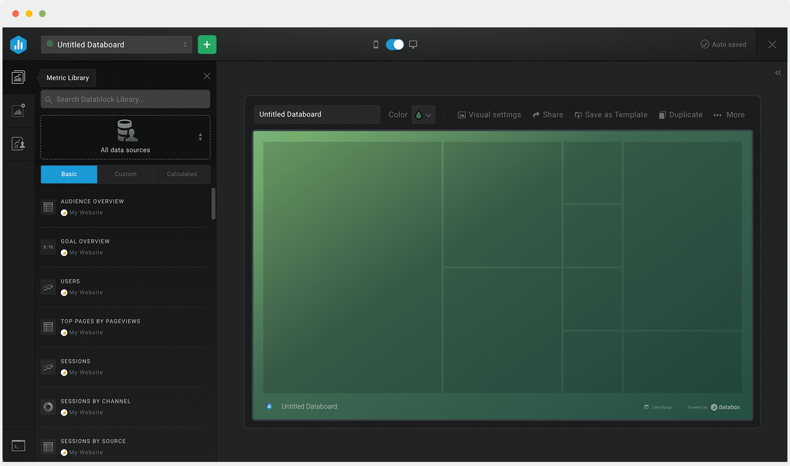
Task: Open the media and annotations sidebar panel
Action: click(x=18, y=143)
